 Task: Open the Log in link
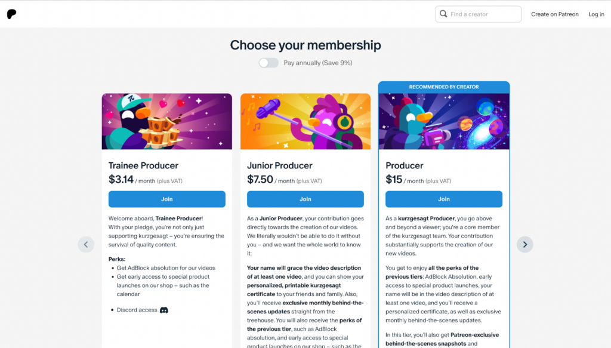tap(596, 14)
